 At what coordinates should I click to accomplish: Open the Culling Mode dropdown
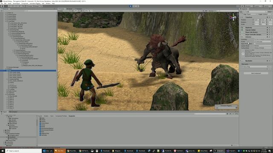tap(263, 48)
